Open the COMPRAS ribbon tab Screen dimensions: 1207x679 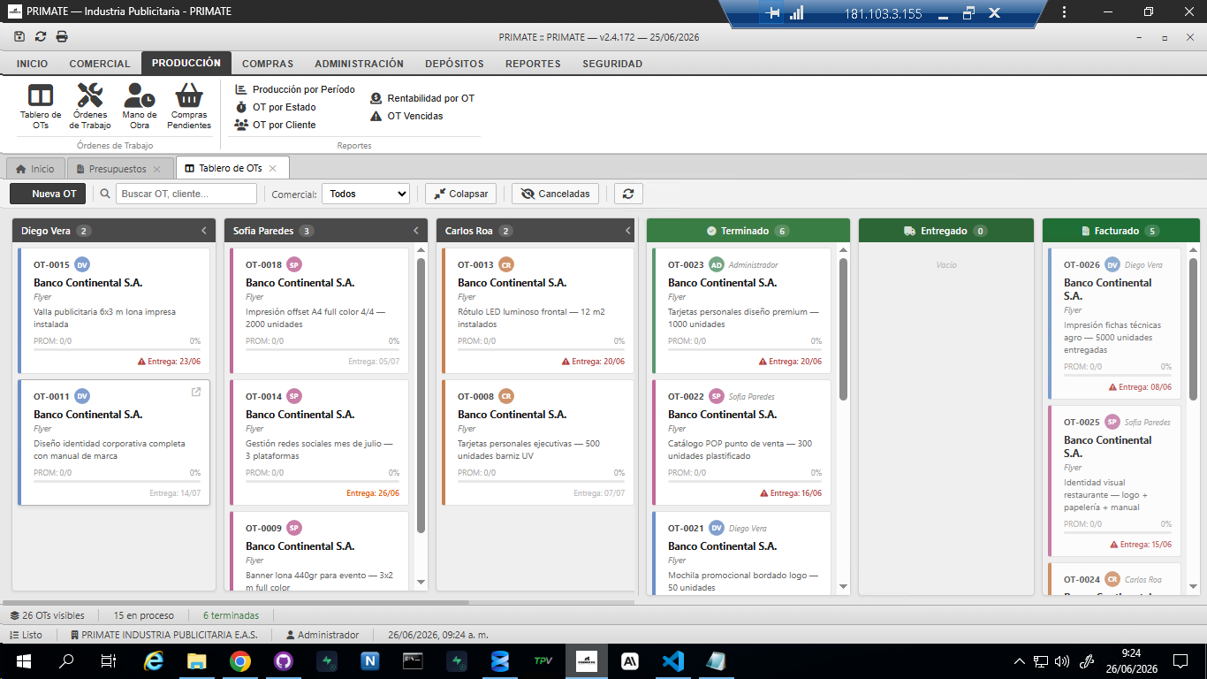coord(268,64)
